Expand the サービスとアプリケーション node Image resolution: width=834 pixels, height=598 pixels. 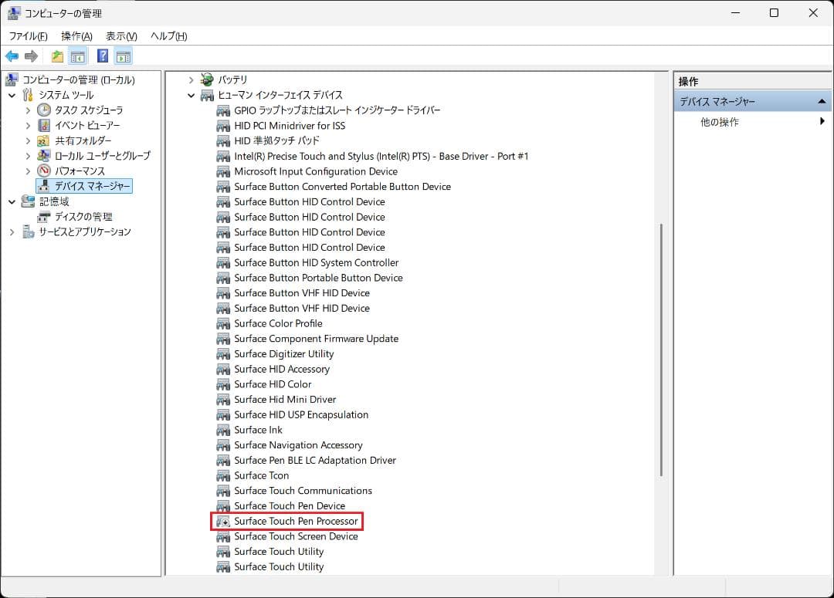[x=12, y=231]
